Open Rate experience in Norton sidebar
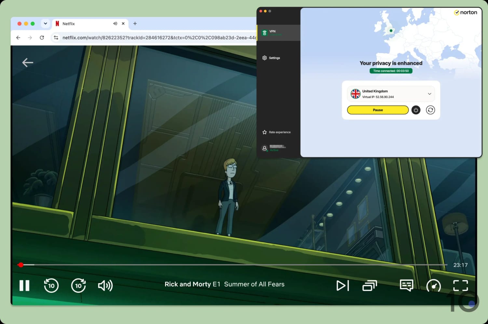The width and height of the screenshot is (488, 324). click(277, 132)
